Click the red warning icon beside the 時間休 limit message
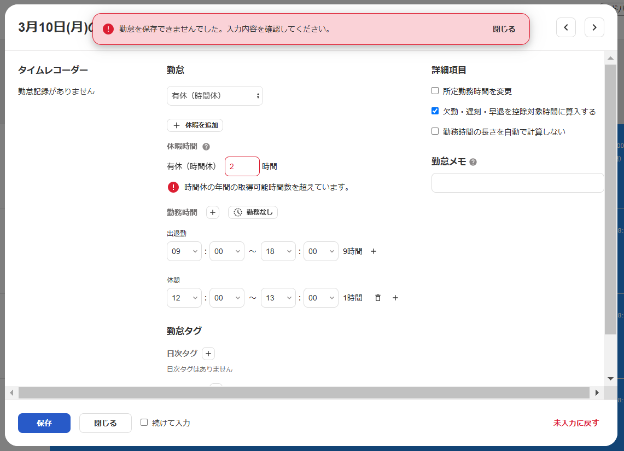 click(x=173, y=187)
